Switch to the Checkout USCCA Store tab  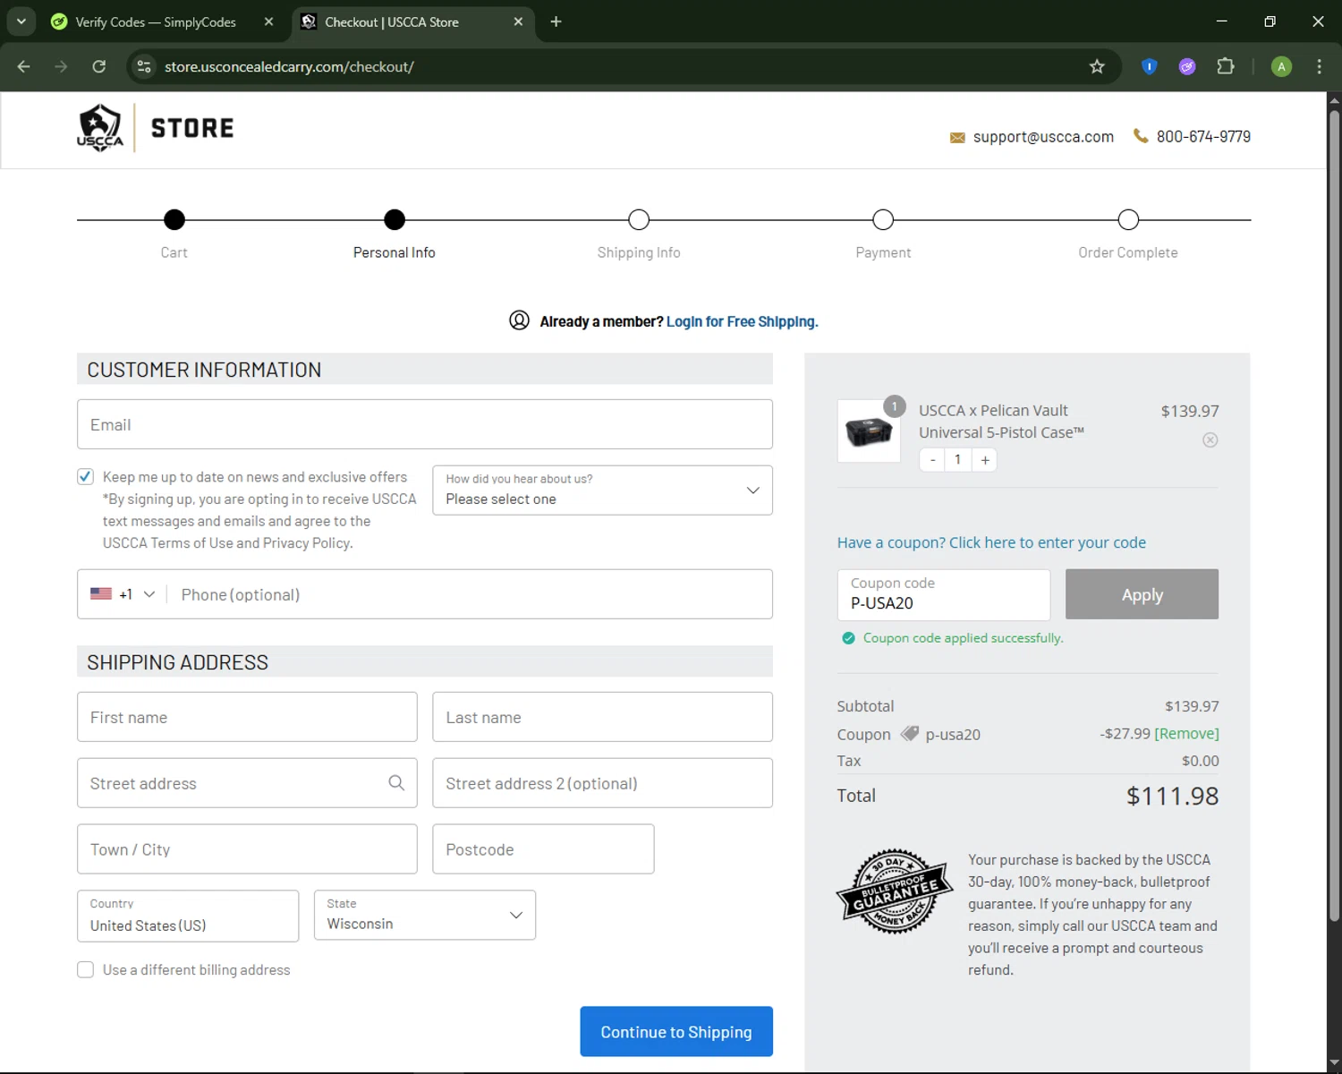click(392, 21)
